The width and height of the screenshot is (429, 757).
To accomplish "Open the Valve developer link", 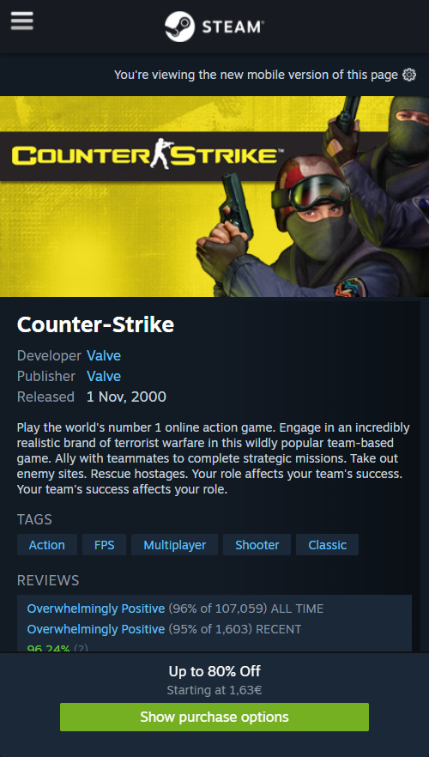I will click(104, 356).
